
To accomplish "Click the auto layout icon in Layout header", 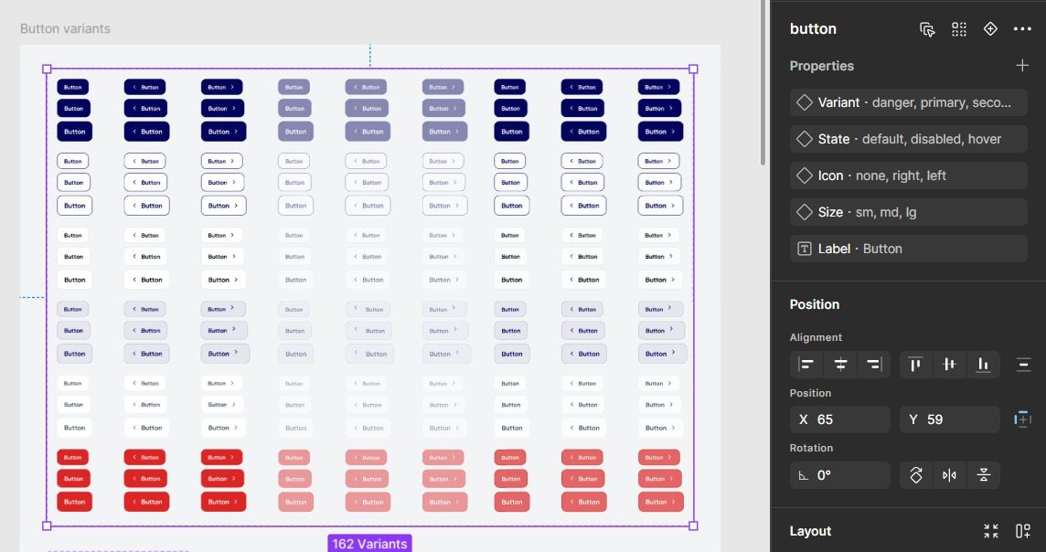I will click(x=1022, y=531).
